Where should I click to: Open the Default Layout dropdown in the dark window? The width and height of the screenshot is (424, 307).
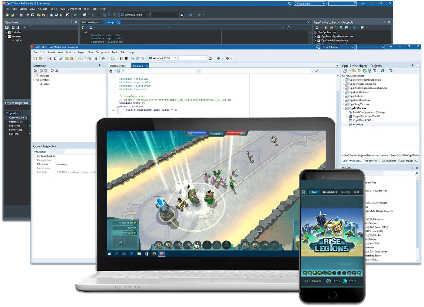(310, 4)
